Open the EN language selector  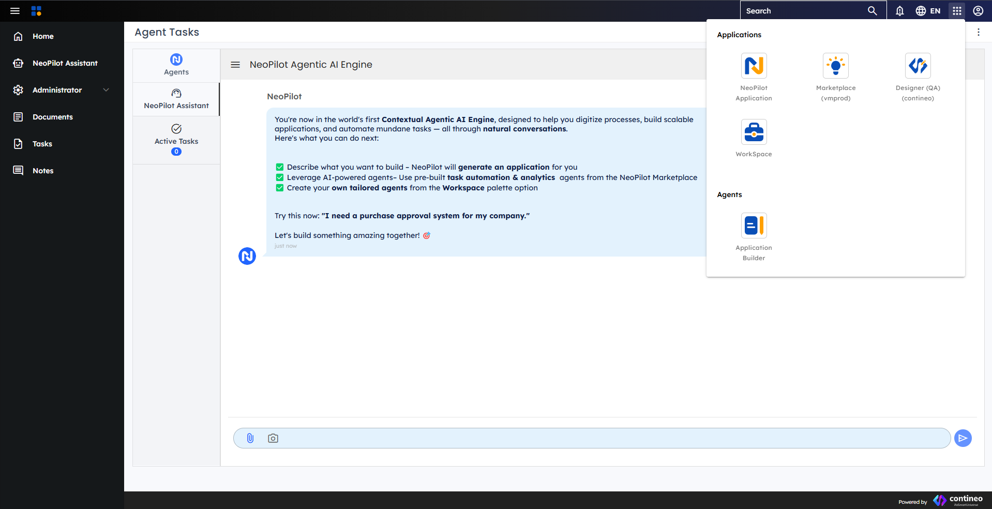(928, 11)
